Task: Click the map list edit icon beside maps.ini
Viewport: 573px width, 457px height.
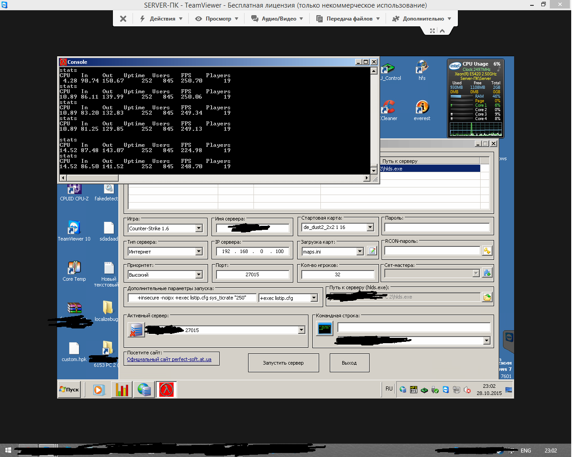Action: (x=372, y=251)
